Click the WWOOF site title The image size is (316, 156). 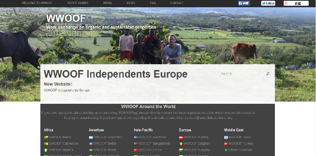(66, 19)
